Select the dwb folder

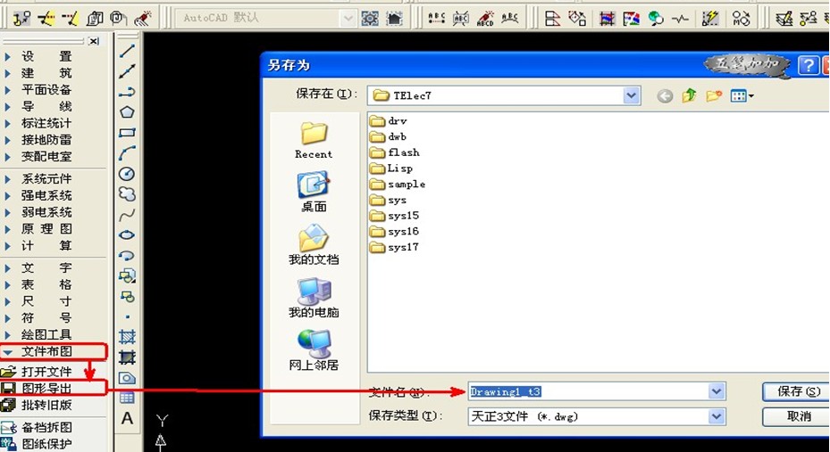pos(389,136)
